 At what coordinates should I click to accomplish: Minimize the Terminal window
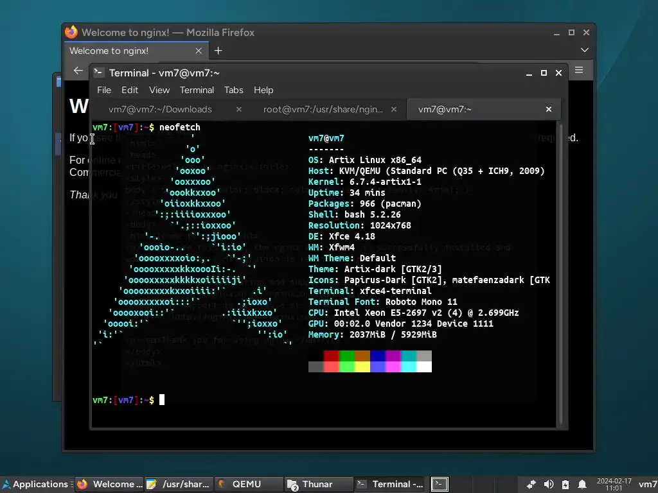529,73
